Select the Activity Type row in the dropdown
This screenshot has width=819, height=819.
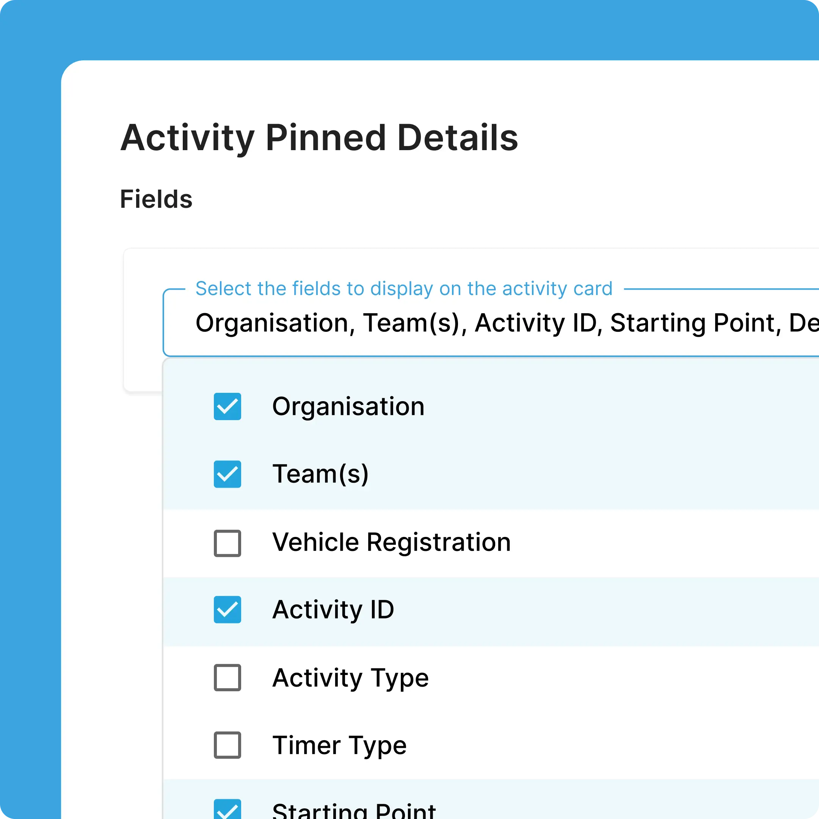tap(351, 678)
